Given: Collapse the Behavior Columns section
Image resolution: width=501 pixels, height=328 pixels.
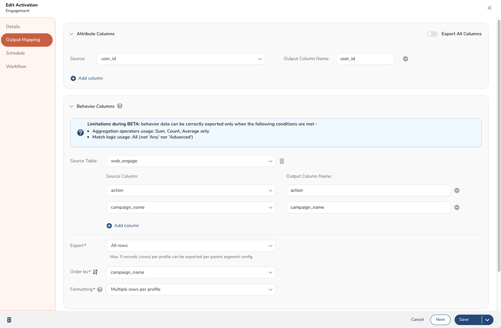Looking at the screenshot, I should pos(72,107).
